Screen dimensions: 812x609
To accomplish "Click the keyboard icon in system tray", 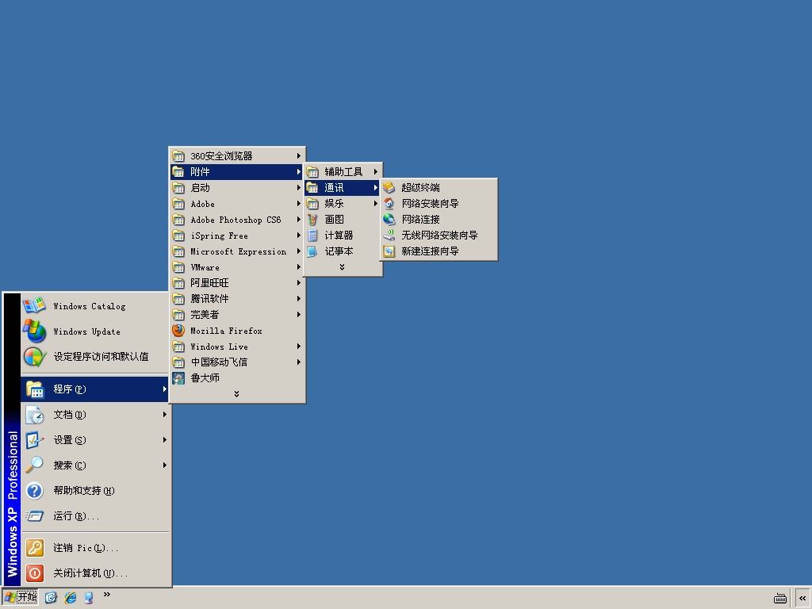I will click(780, 598).
